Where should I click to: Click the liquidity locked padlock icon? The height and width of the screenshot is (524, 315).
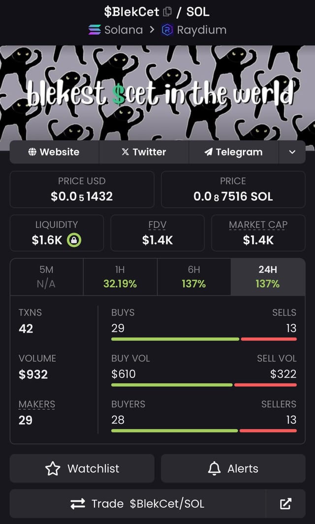click(x=74, y=240)
